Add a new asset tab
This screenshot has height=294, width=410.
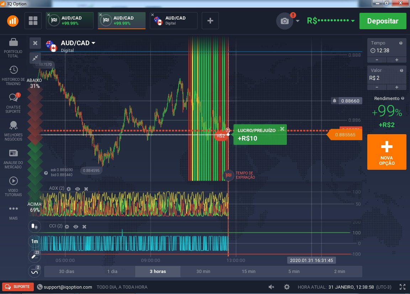pos(210,21)
